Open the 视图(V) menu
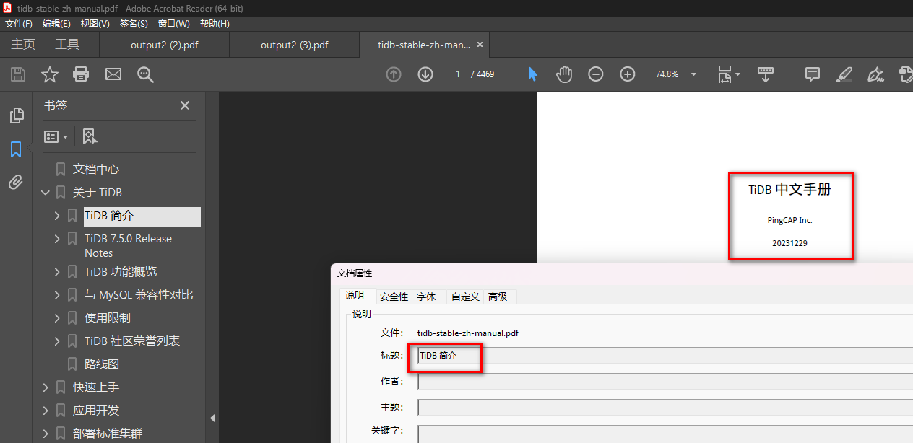 click(95, 24)
